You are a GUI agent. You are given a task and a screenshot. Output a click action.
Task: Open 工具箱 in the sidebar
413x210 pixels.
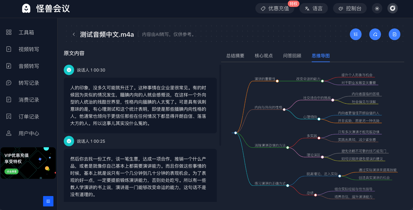coord(26,33)
